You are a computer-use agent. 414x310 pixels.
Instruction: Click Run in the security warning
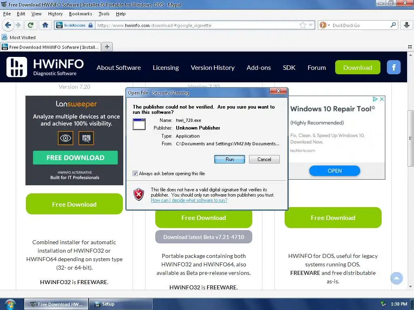[230, 159]
